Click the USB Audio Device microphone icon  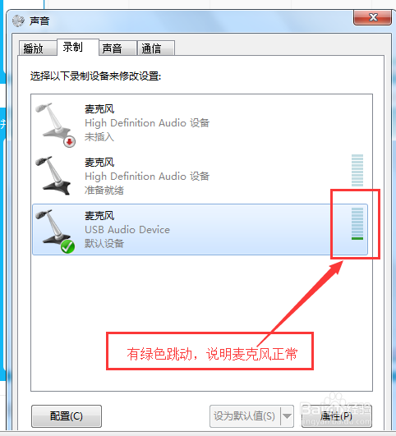(55, 231)
